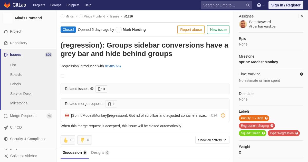
Task: Click the Time tracking help icon
Action: (x=302, y=74)
